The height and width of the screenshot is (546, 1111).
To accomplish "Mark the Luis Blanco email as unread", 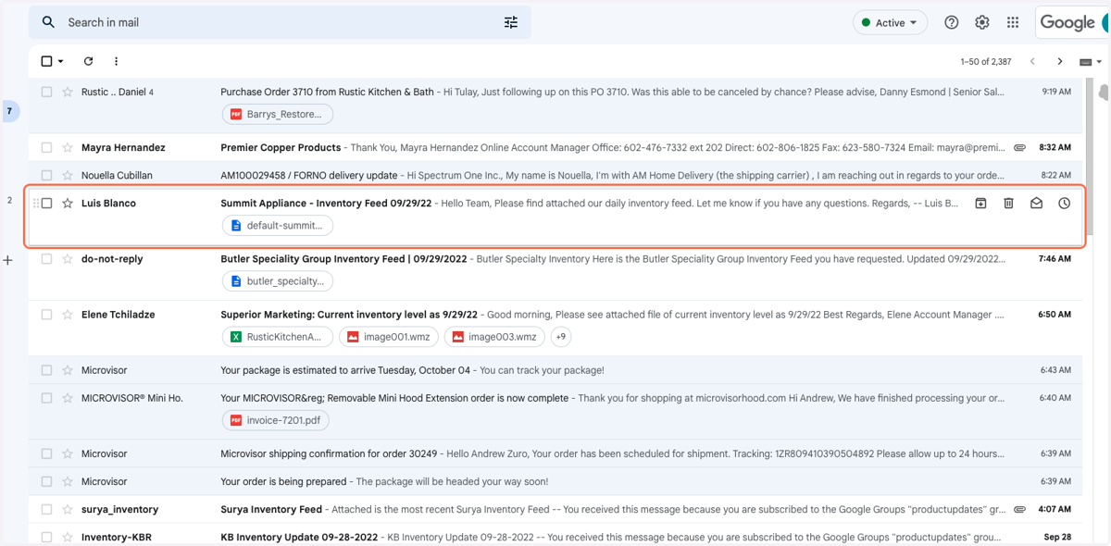I will pyautogui.click(x=1037, y=204).
